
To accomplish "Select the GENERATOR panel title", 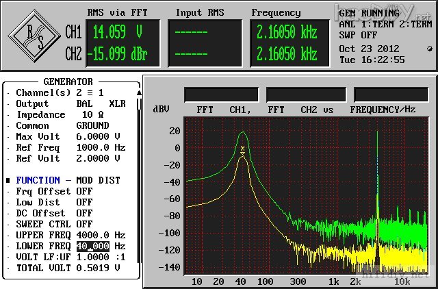I will click(68, 81).
